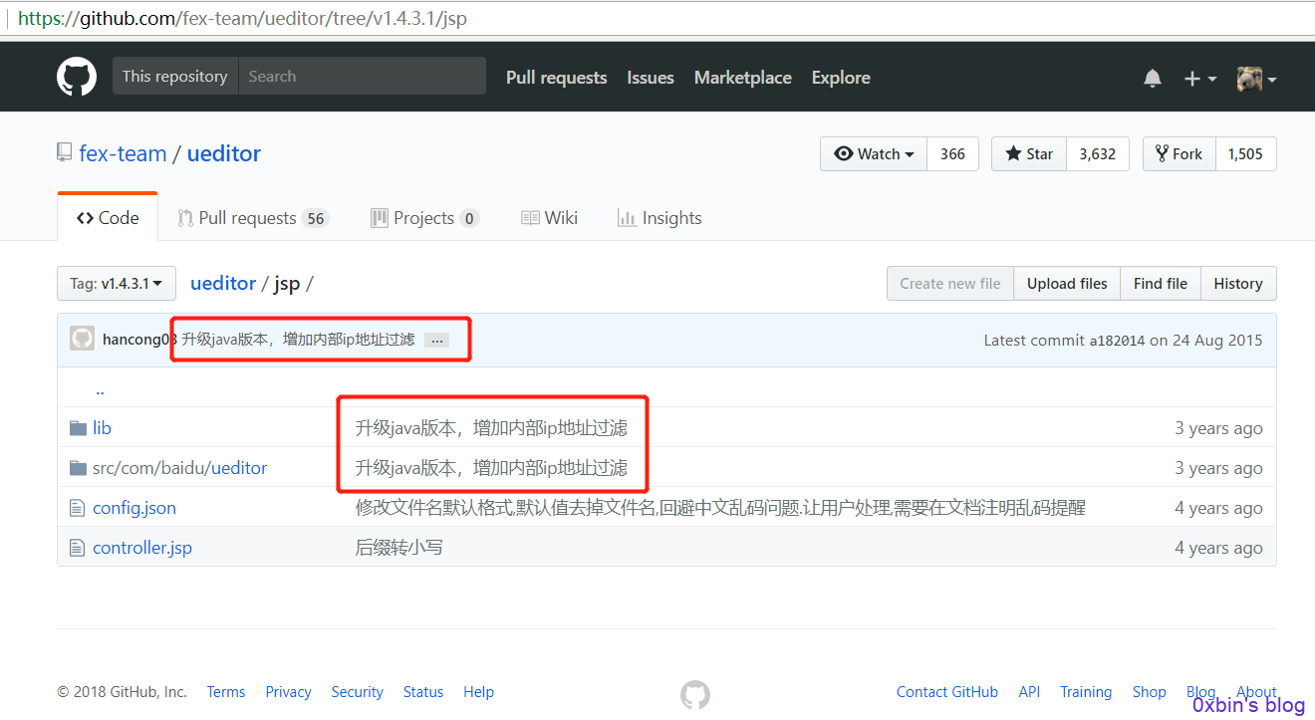
Task: Open the controller.jsp file
Action: (x=142, y=548)
